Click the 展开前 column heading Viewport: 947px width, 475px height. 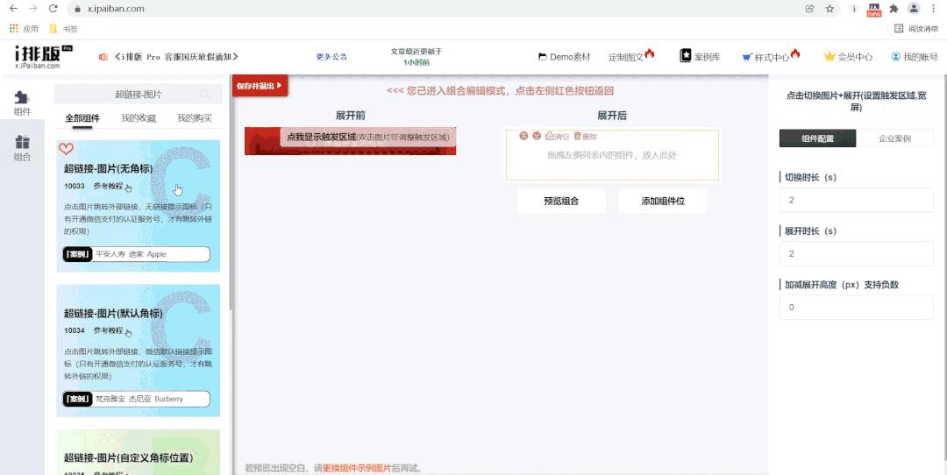coord(350,116)
